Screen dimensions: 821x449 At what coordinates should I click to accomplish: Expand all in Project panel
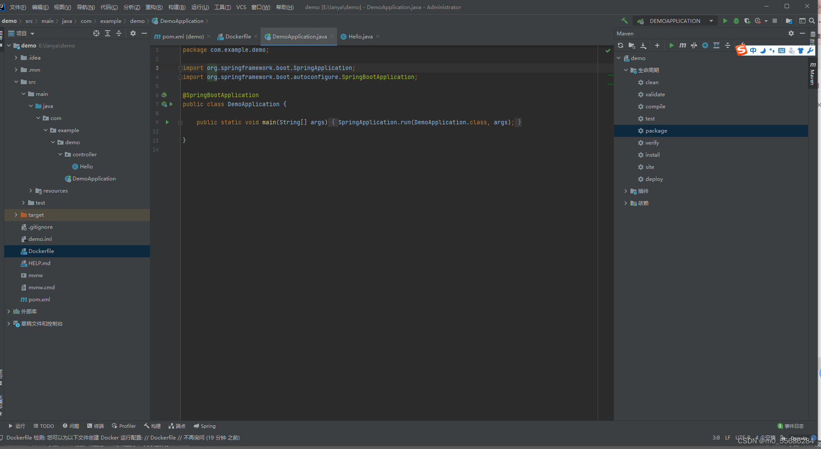point(108,33)
